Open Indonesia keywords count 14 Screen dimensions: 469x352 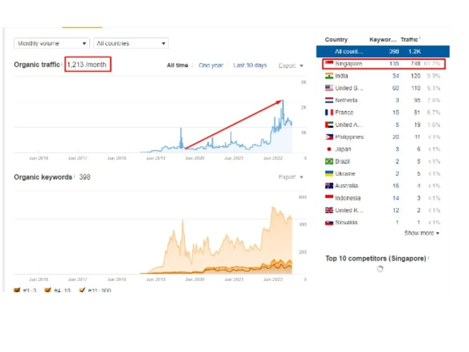tap(396, 198)
